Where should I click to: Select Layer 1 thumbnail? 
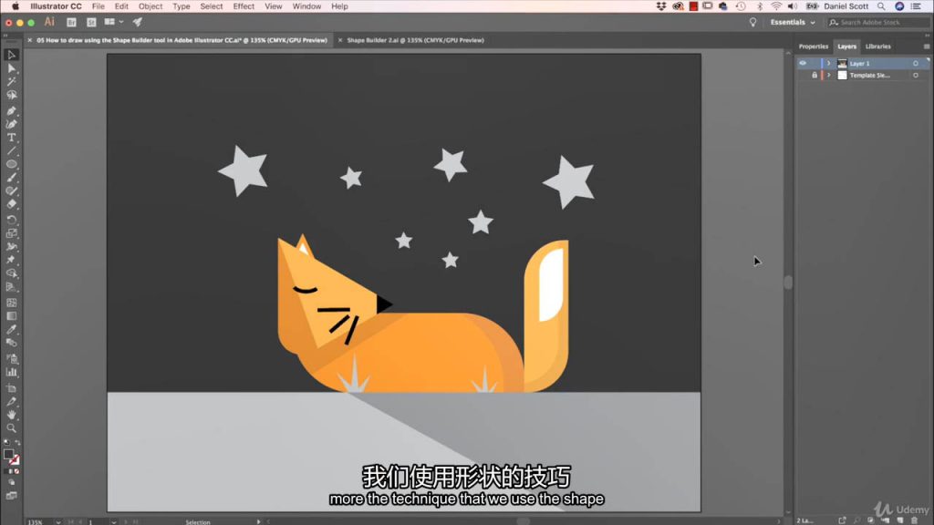pyautogui.click(x=842, y=63)
